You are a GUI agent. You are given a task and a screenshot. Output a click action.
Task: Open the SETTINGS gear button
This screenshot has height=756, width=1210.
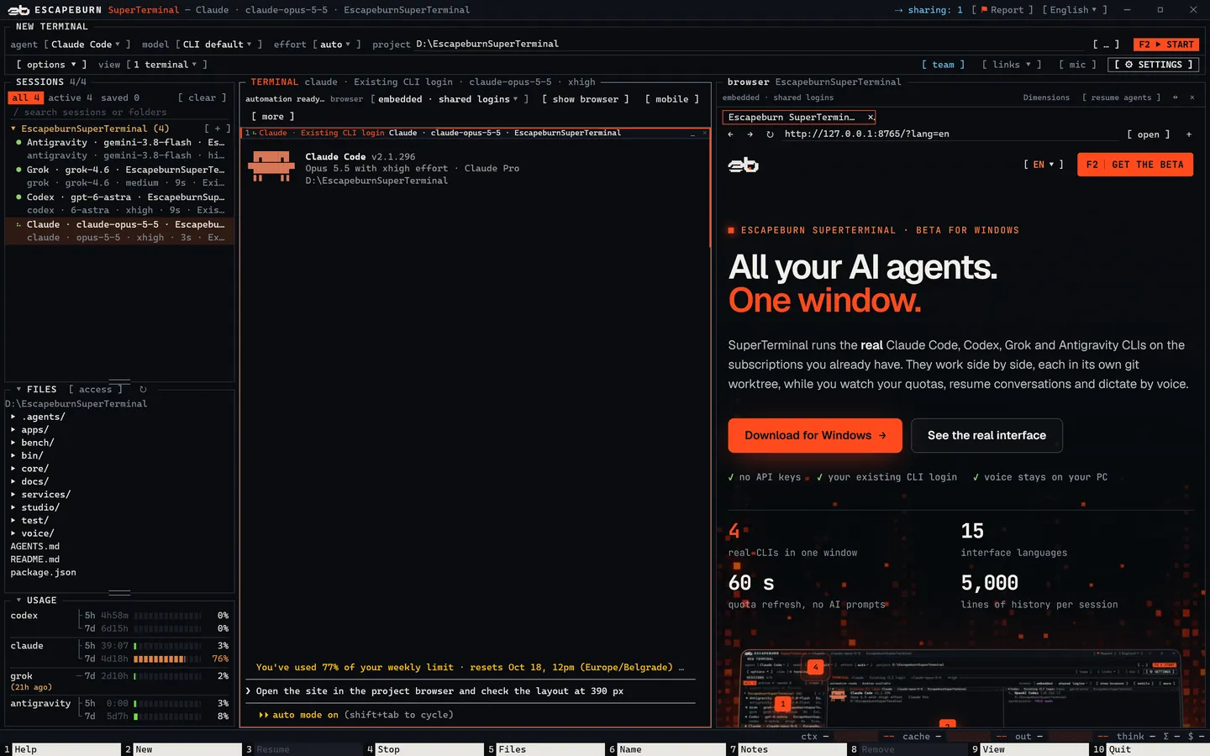tap(1154, 65)
